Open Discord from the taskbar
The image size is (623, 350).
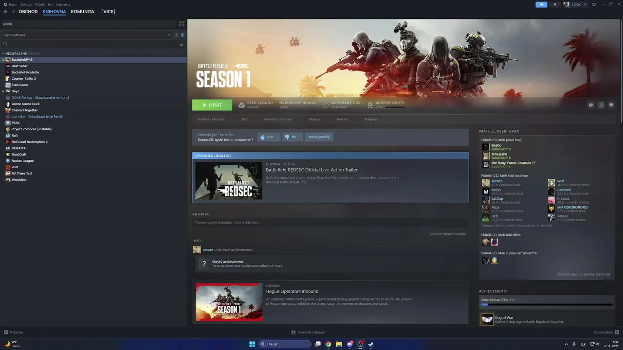(349, 344)
